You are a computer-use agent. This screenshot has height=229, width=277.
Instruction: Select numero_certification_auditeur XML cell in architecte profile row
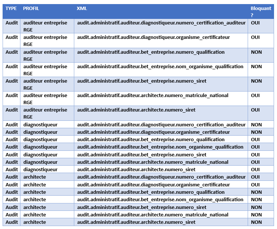coord(161,177)
